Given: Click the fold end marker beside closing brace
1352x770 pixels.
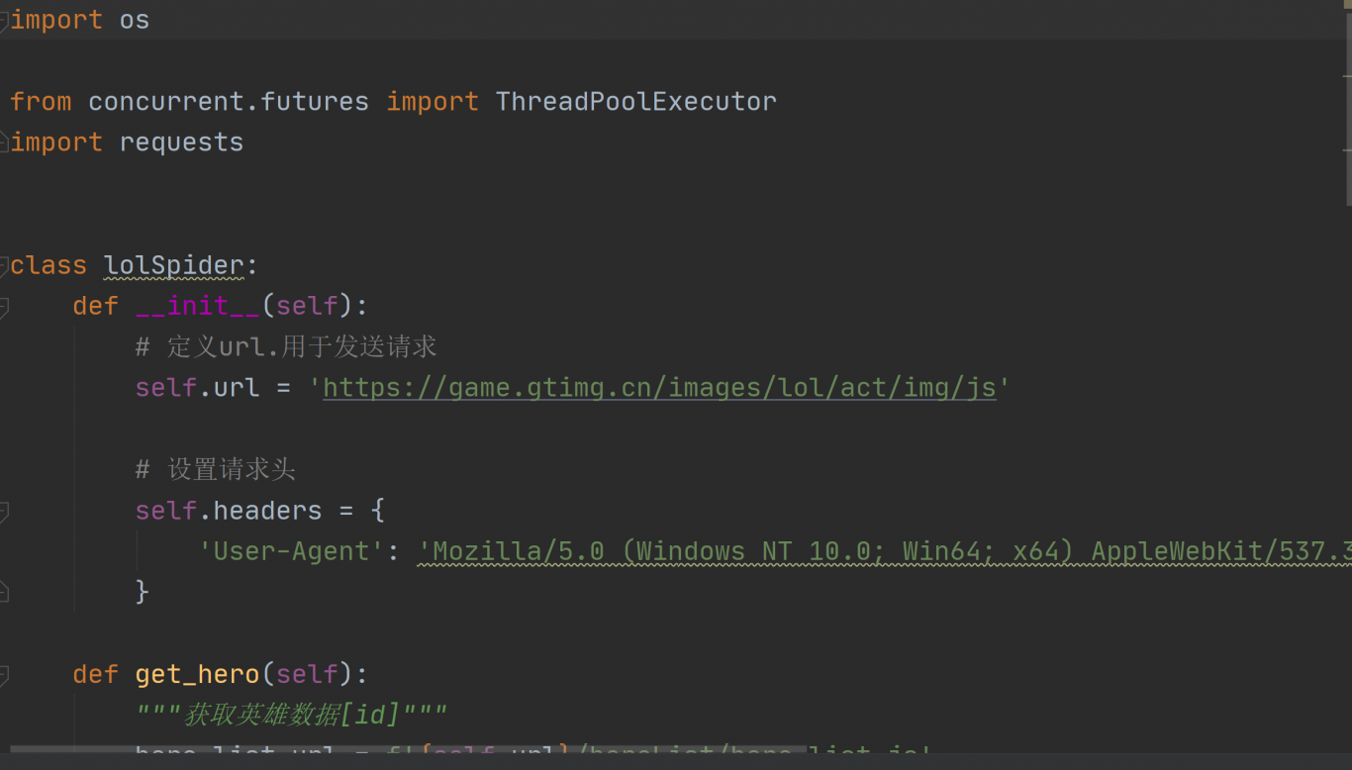Looking at the screenshot, I should point(3,592).
